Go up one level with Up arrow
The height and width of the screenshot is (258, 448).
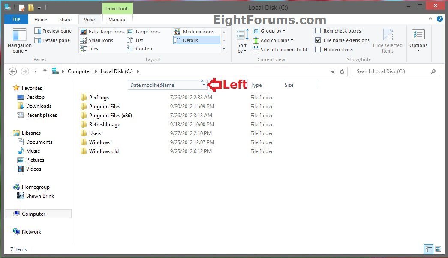(45, 71)
